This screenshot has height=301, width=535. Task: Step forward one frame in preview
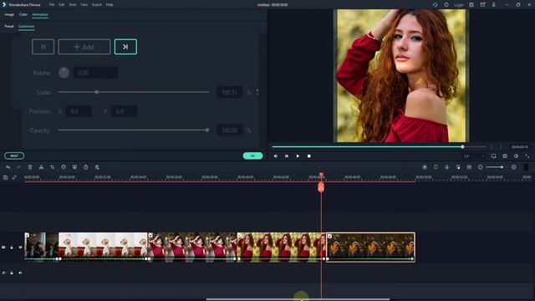pyautogui.click(x=287, y=156)
